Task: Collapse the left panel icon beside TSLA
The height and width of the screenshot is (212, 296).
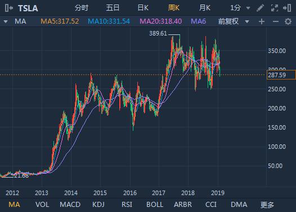Action: click(x=8, y=8)
